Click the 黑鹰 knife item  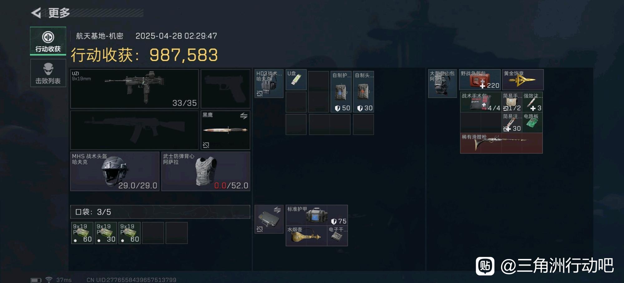click(x=225, y=130)
